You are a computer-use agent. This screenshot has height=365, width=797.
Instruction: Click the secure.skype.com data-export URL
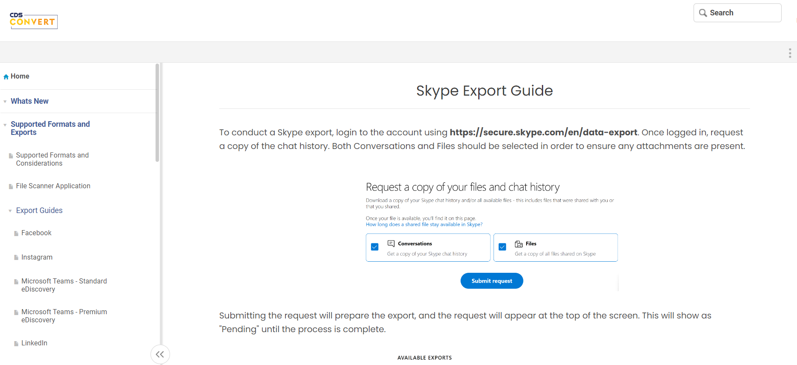(543, 132)
